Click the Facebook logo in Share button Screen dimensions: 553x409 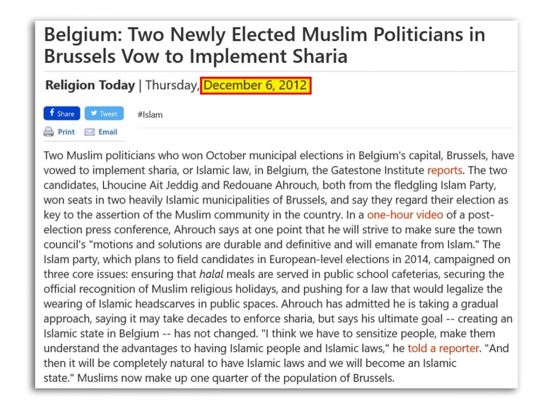[52, 113]
